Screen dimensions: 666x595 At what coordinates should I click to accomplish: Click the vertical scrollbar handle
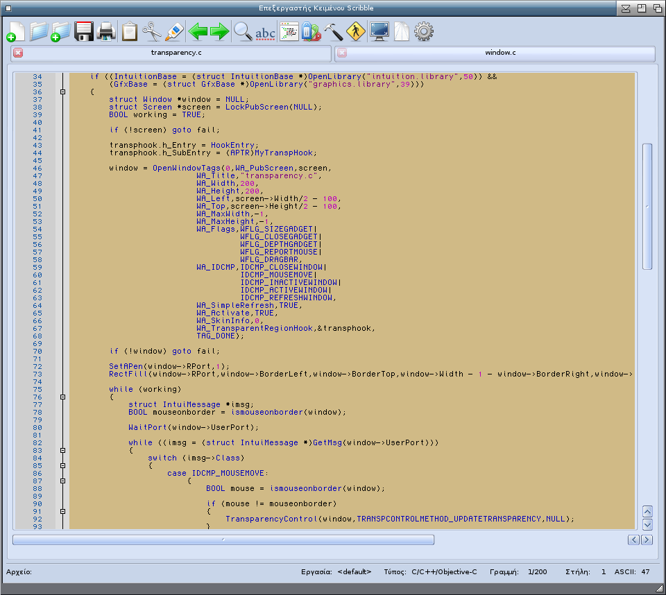tap(647, 206)
